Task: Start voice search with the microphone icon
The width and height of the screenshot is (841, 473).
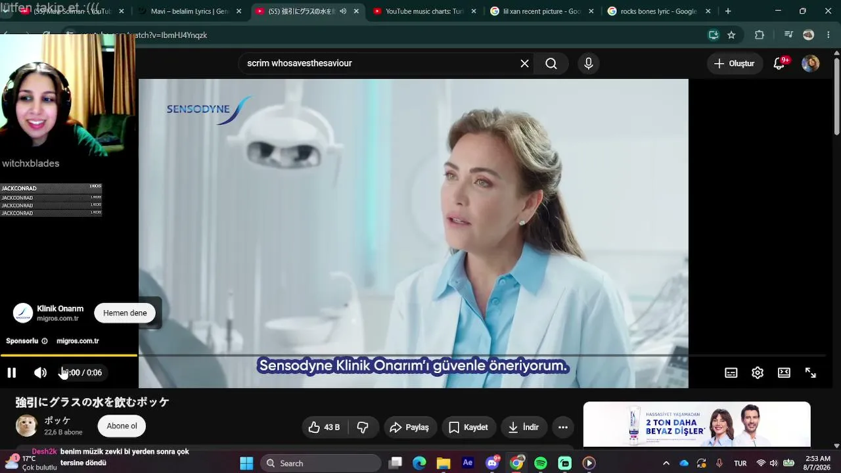Action: coord(589,63)
